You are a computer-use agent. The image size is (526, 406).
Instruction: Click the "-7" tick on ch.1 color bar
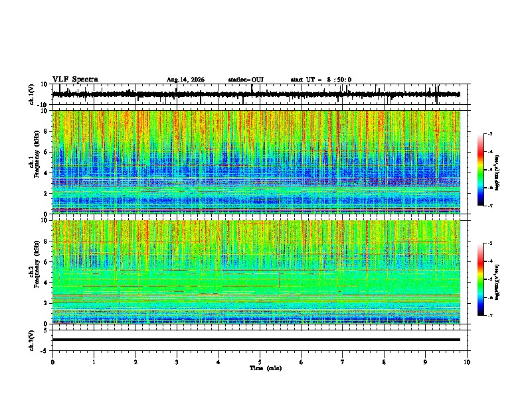[489, 206]
